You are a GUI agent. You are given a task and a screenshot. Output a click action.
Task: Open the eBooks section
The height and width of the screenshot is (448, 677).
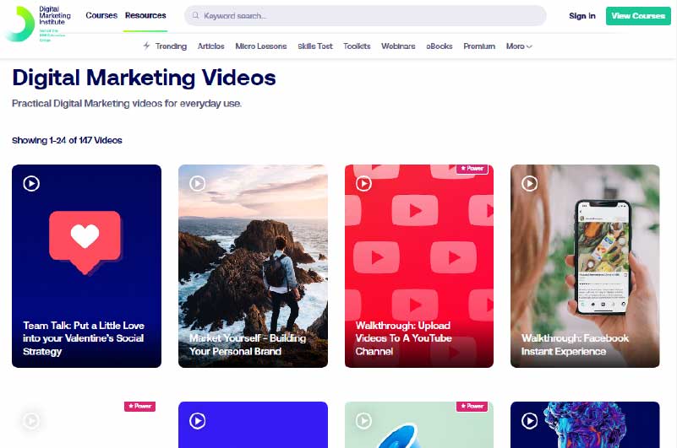(440, 46)
